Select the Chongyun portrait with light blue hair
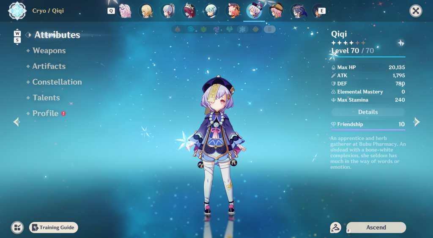This screenshot has height=238, width=433. (x=211, y=11)
